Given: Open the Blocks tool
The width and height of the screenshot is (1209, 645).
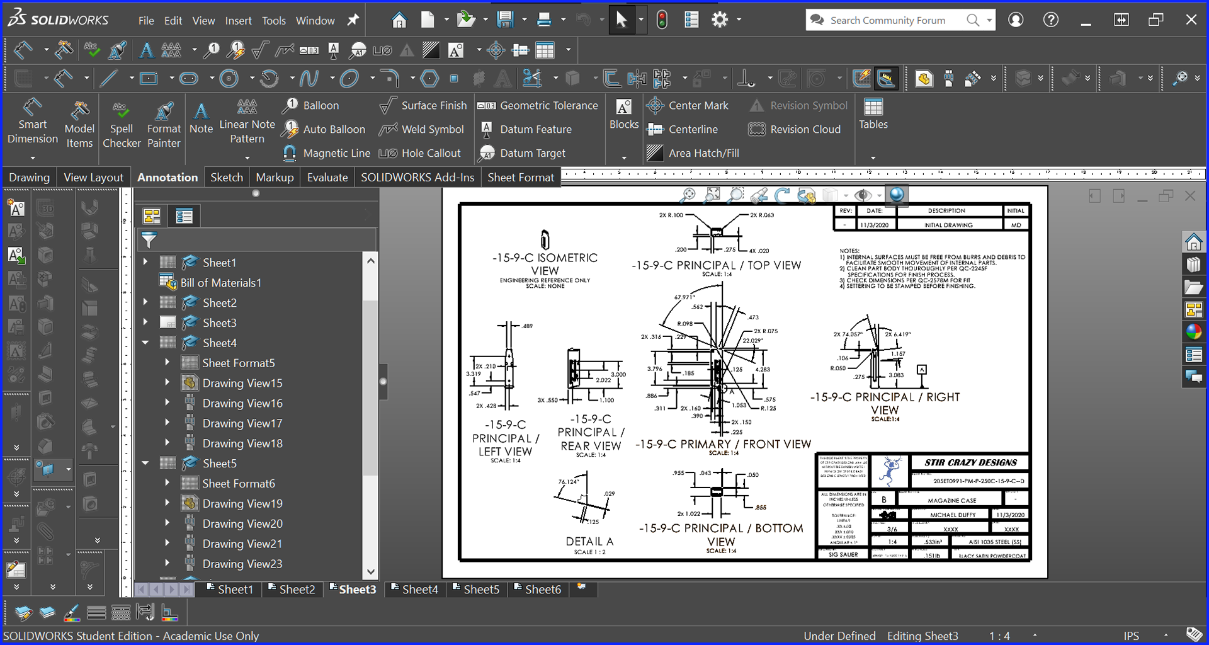Looking at the screenshot, I should [x=624, y=113].
